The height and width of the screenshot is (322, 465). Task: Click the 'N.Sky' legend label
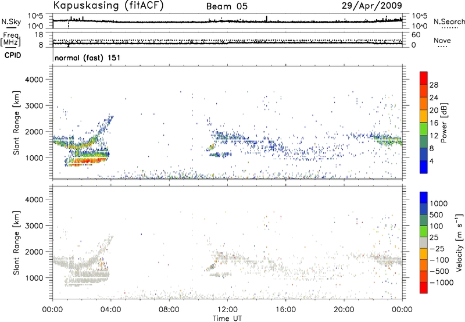(11, 22)
